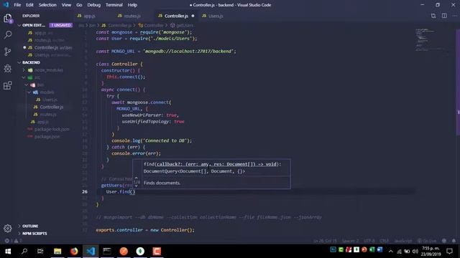Click the Open Changes icon in editor toolbar

click(x=433, y=16)
